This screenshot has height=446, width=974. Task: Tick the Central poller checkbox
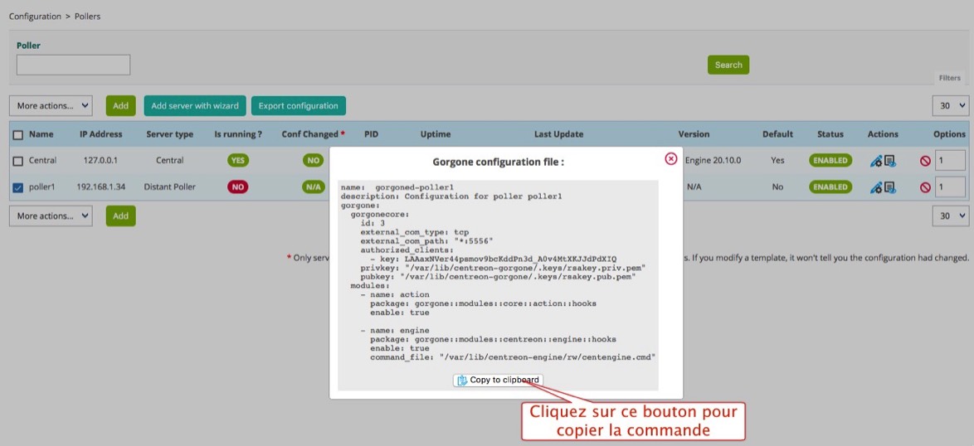tap(18, 161)
